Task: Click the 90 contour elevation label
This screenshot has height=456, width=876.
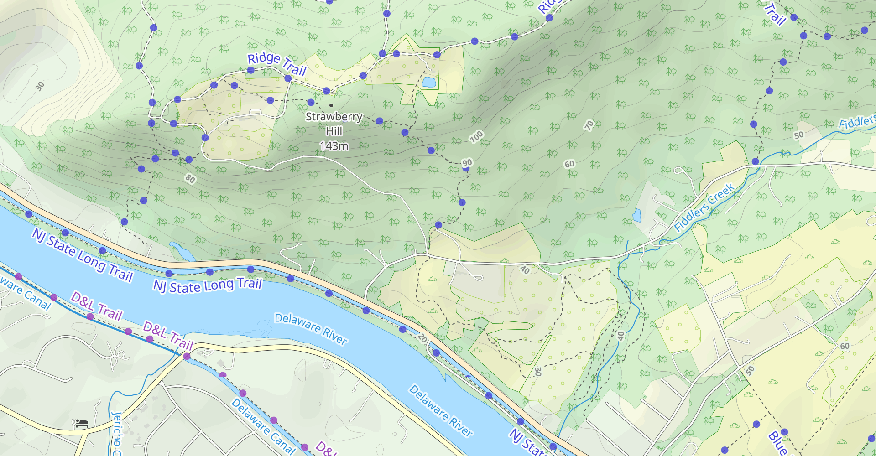Action: (x=467, y=163)
